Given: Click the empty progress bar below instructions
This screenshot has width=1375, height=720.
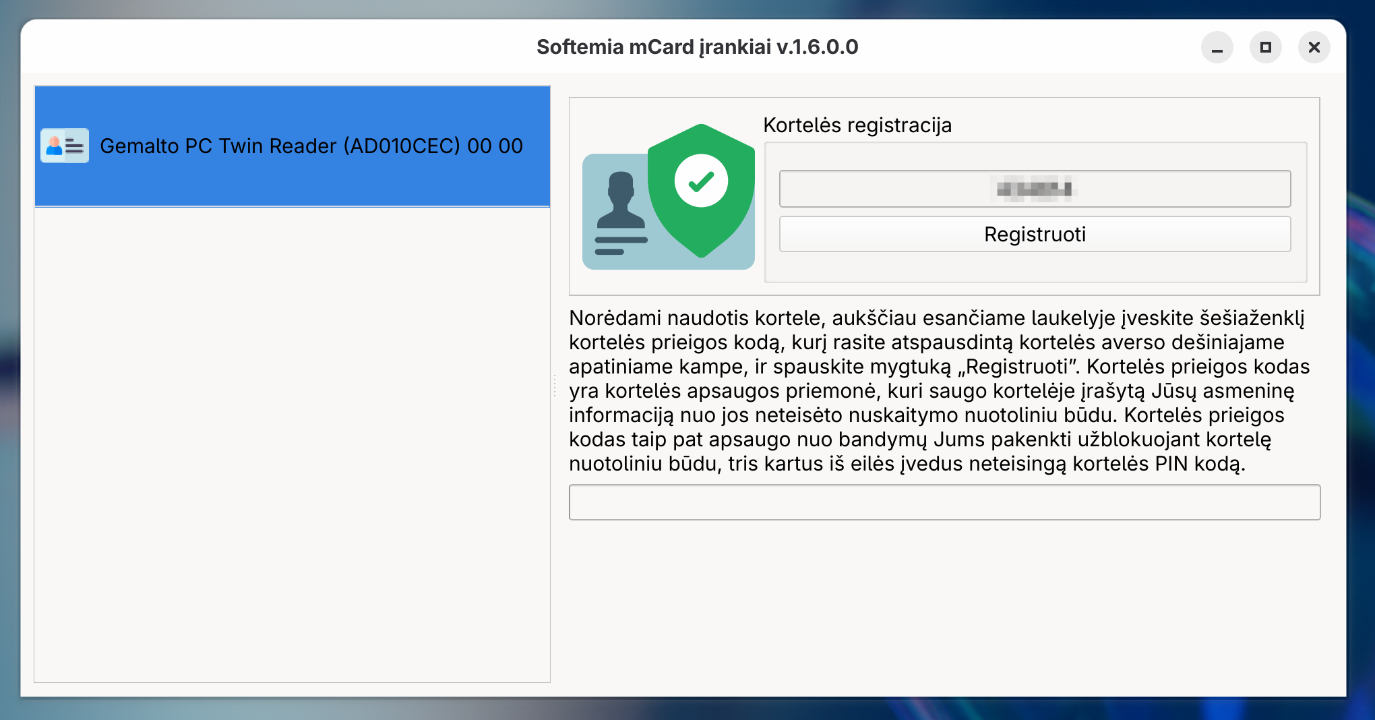Looking at the screenshot, I should coord(944,502).
